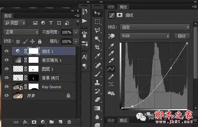The height and width of the screenshot is (127, 198).
Task: Click the mask icon in Properties
Action: (x=119, y=15)
